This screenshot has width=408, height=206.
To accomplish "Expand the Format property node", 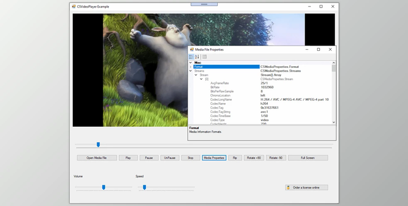I will tap(190, 67).
